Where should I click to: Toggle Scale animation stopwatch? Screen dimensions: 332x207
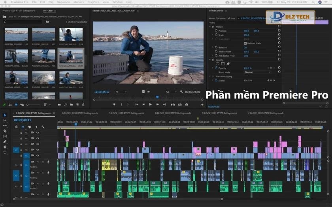coord(216,35)
